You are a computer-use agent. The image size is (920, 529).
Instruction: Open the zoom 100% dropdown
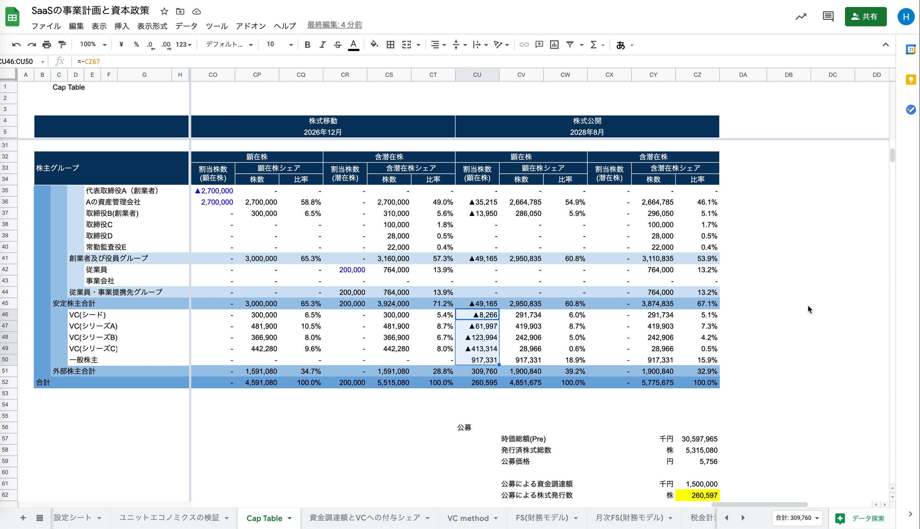click(x=93, y=44)
